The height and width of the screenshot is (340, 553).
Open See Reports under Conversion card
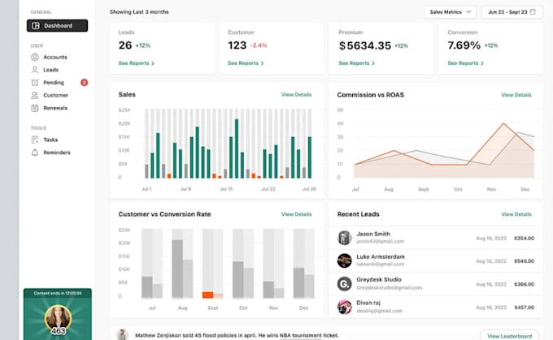click(465, 63)
